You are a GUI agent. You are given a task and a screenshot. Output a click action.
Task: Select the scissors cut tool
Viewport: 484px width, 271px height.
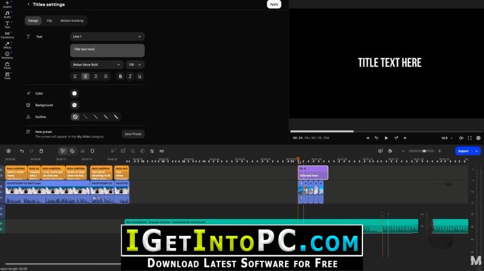[x=82, y=151]
